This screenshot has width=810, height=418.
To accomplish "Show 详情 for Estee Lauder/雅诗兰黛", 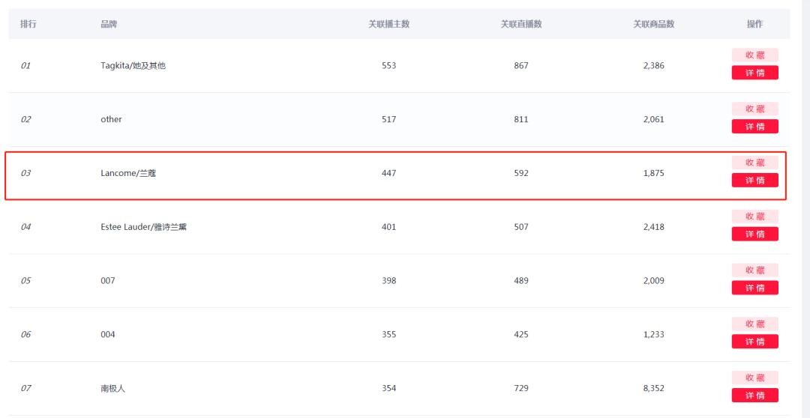I will coord(754,234).
